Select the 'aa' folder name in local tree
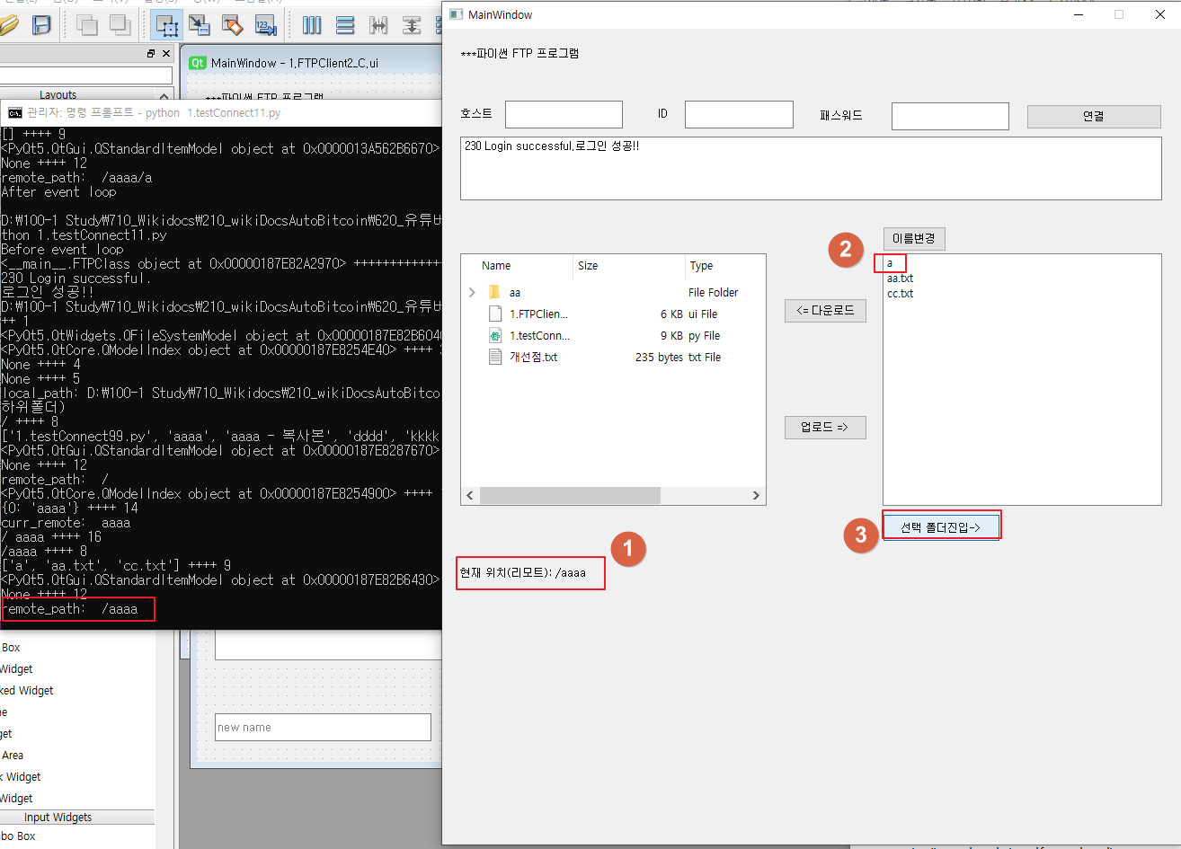This screenshot has height=849, width=1181. (515, 293)
